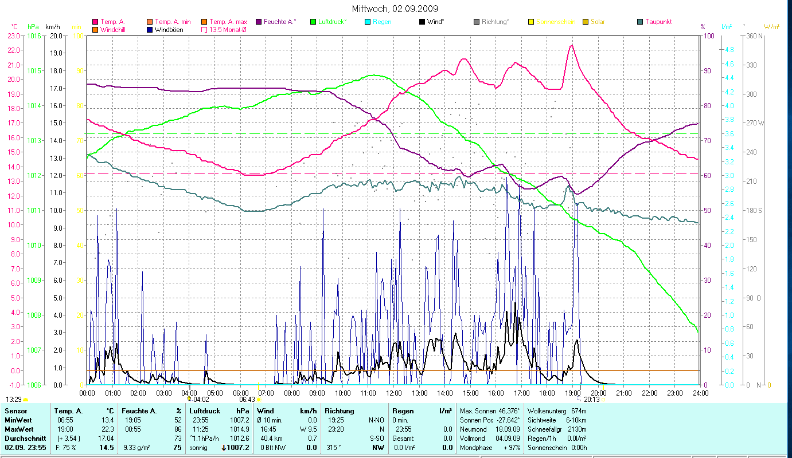Click the max temperature value 22.3

coord(107,429)
